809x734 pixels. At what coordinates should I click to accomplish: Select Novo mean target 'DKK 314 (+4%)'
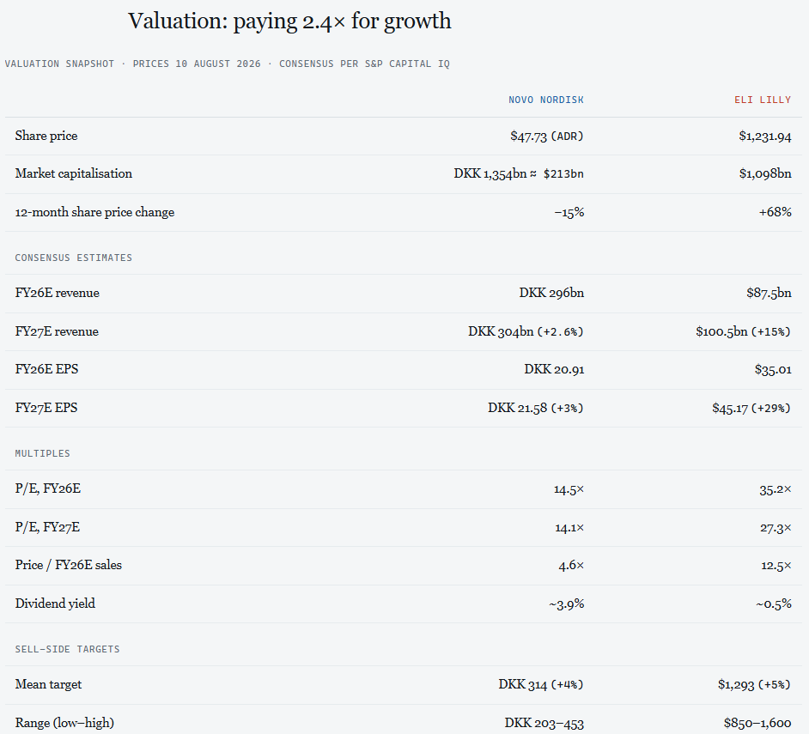coord(541,684)
